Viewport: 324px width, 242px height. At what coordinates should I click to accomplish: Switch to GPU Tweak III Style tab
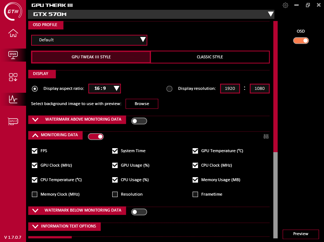(91, 57)
